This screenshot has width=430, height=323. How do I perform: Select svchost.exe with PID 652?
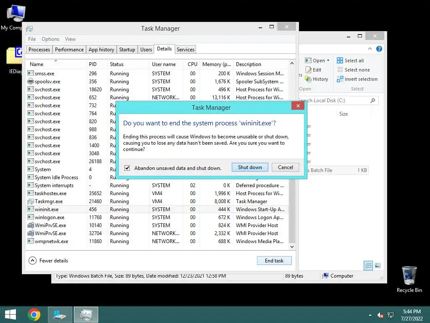pyautogui.click(x=157, y=97)
